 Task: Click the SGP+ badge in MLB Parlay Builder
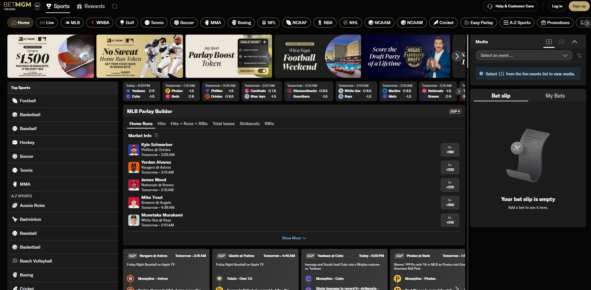tap(455, 111)
